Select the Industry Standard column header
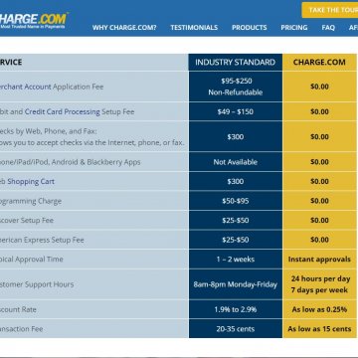Screen dimensions: 358x358 coord(236,63)
